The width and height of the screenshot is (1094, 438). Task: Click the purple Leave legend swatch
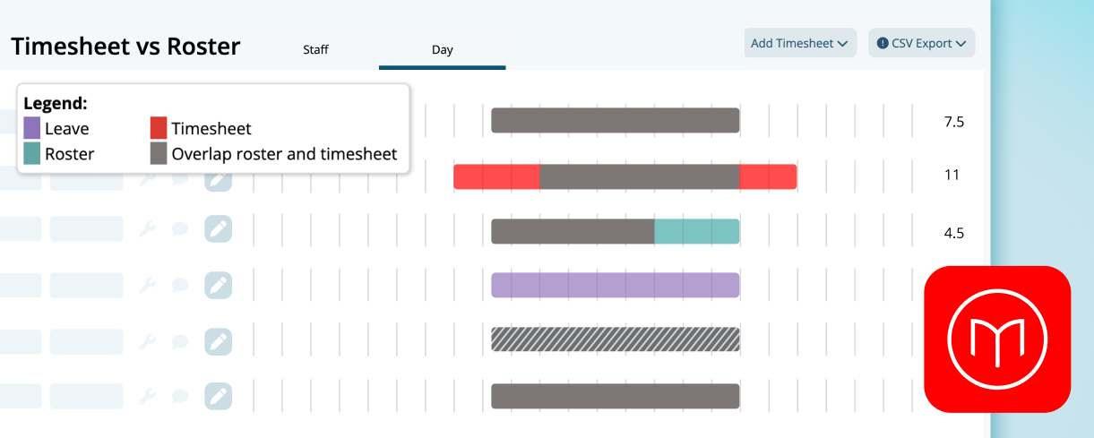point(32,129)
